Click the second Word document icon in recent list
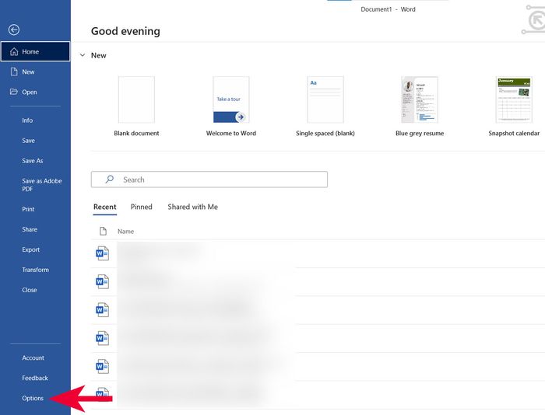The height and width of the screenshot is (415, 545). (103, 282)
